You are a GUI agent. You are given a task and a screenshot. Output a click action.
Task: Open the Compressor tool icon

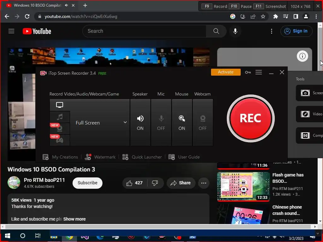click(x=305, y=135)
